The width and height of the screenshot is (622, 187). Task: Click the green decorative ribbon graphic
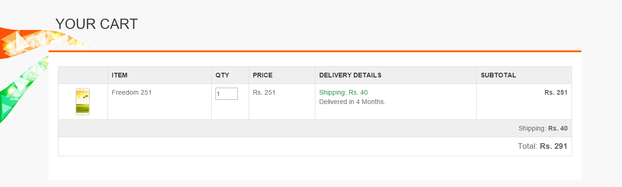point(19,93)
